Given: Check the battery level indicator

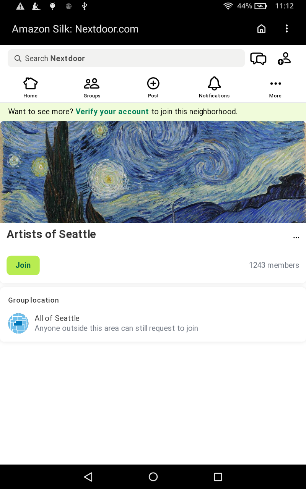Looking at the screenshot, I should [260, 6].
